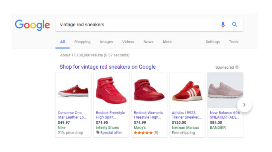Click the About 17,100,000 results text
The image size is (272, 152).
click(95, 55)
